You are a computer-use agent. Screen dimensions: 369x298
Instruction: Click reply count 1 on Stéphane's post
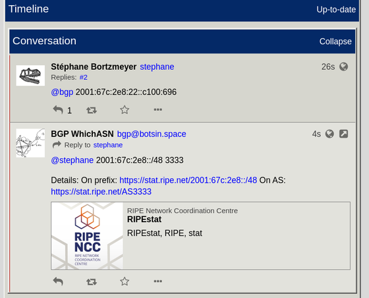tap(69, 110)
